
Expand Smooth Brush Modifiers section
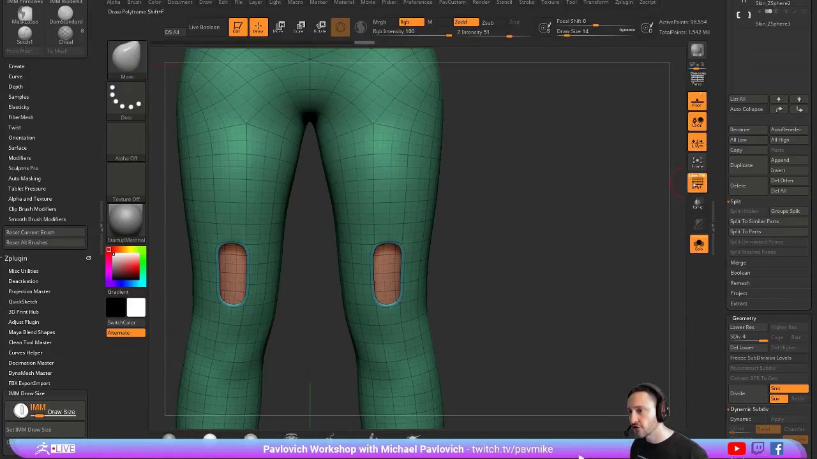[x=37, y=219]
